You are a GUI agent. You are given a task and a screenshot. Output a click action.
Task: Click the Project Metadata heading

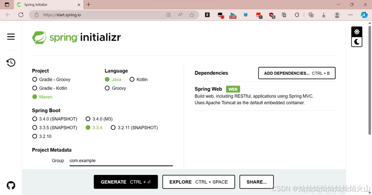(x=52, y=150)
